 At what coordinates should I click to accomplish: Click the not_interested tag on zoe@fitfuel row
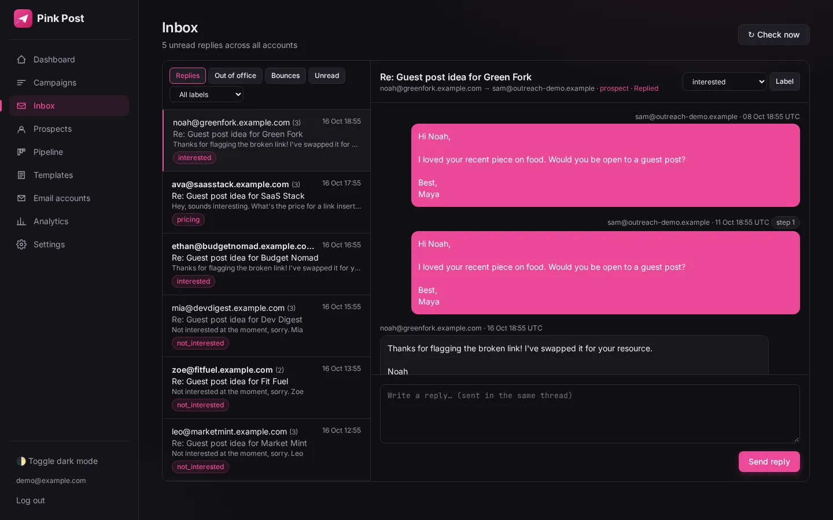click(200, 405)
